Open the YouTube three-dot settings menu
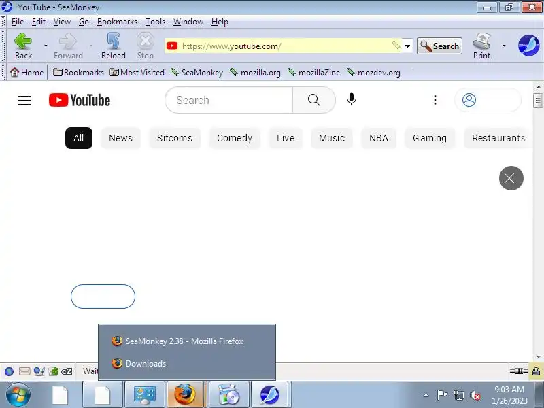 (435, 100)
